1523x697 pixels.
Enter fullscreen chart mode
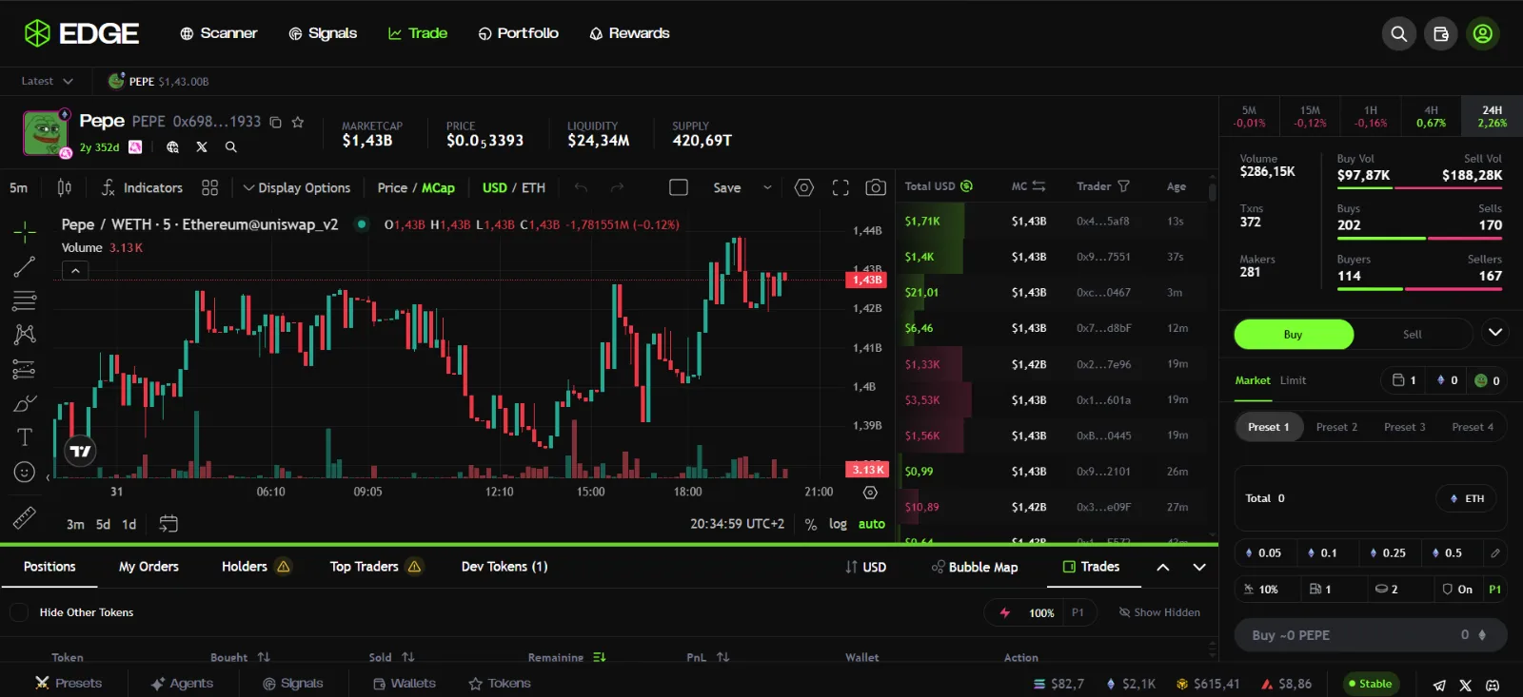point(841,188)
